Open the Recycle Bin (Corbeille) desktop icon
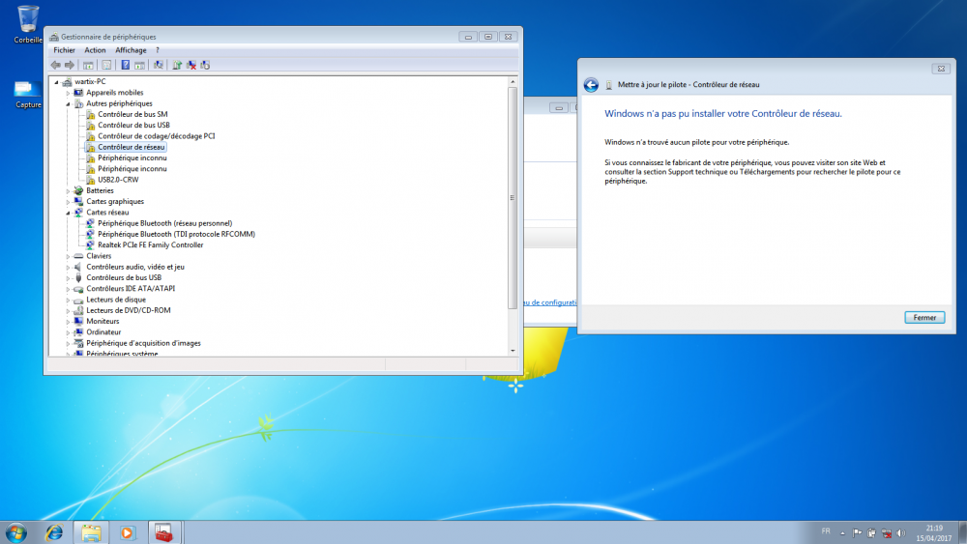This screenshot has height=544, width=967. [x=28, y=25]
